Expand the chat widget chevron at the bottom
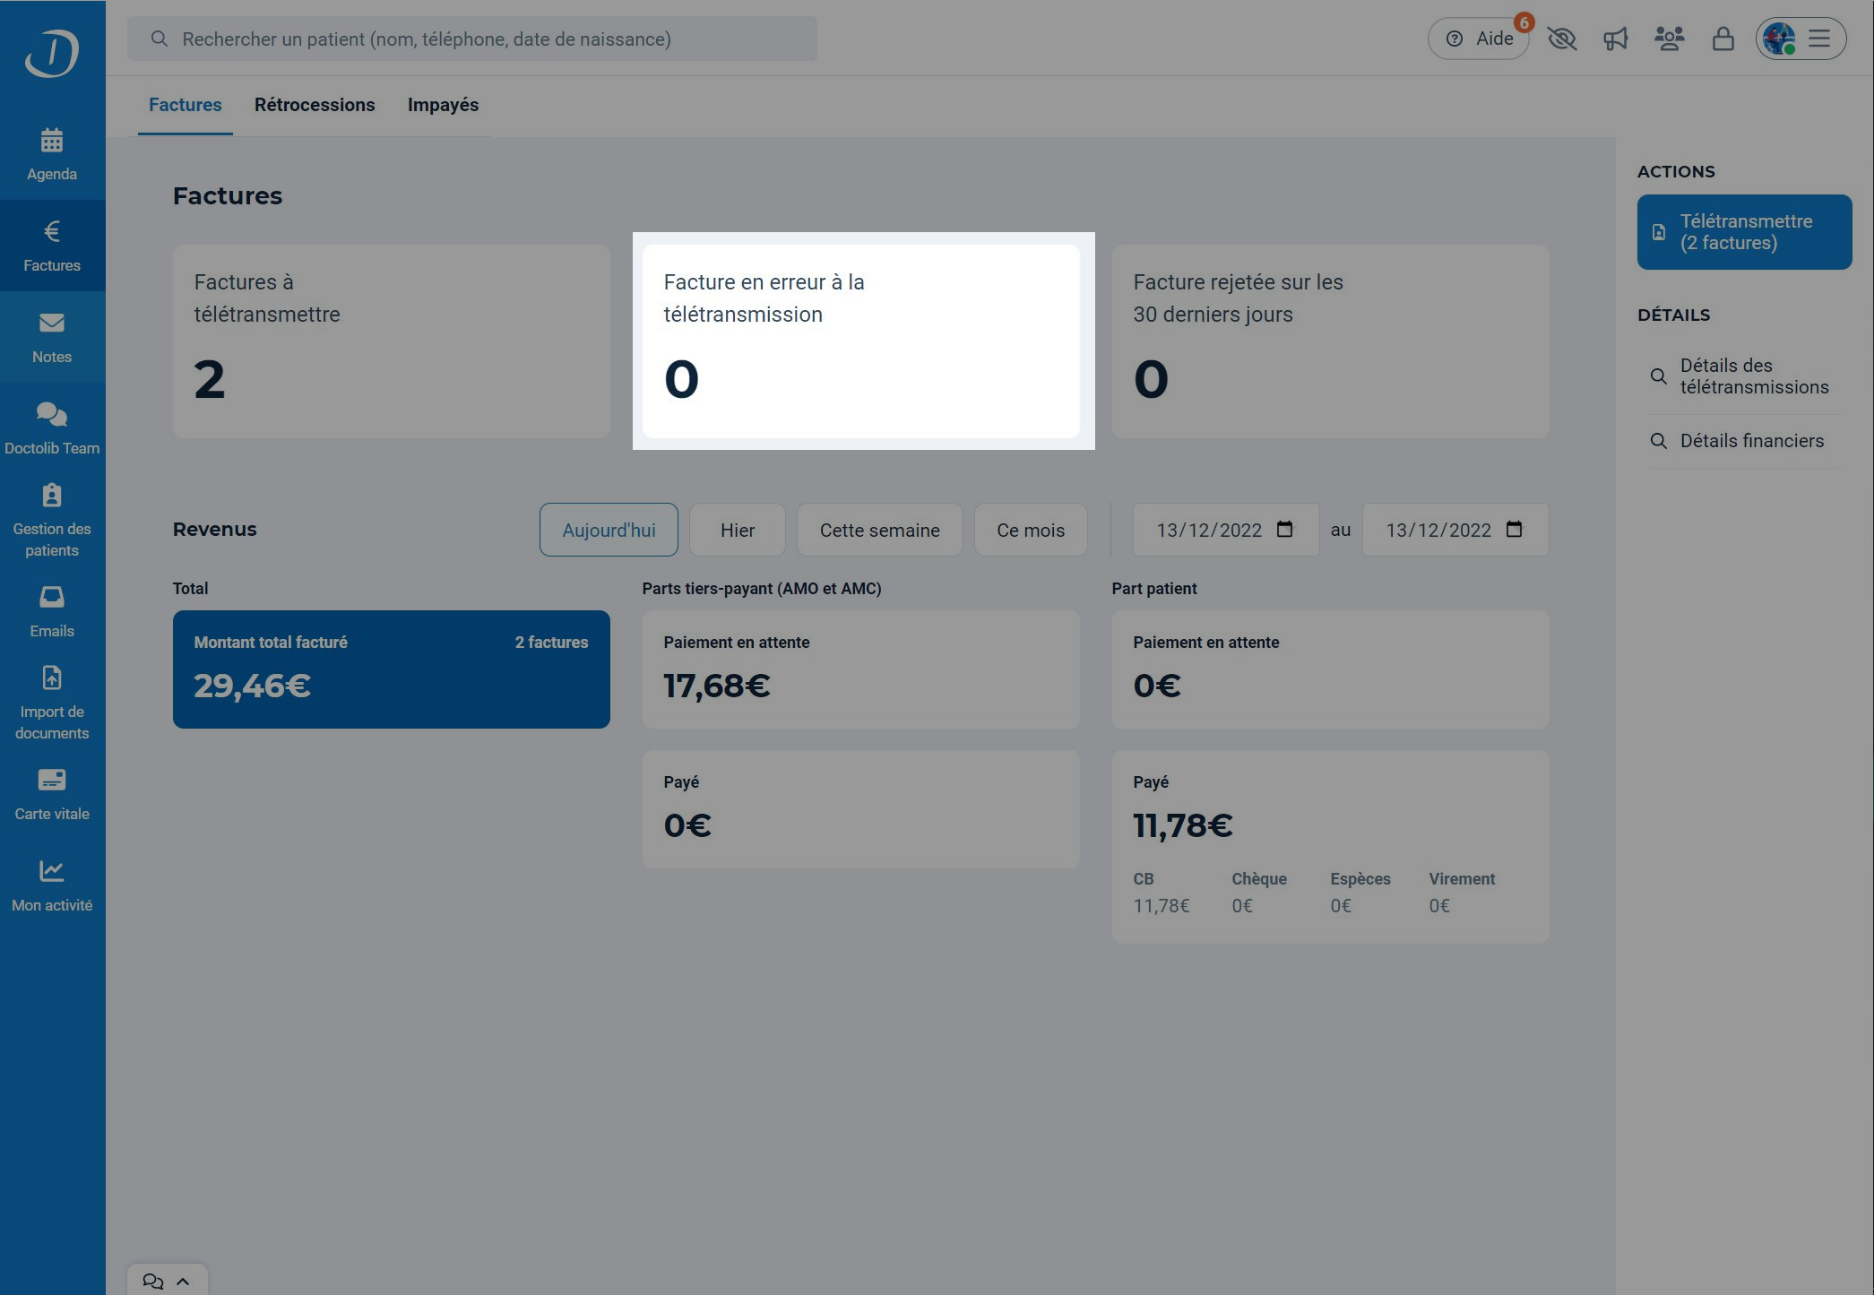 (x=183, y=1281)
